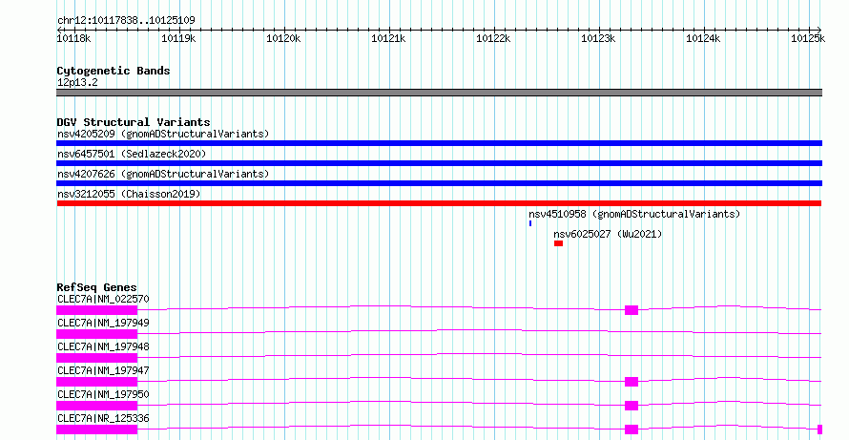Open the nsv3212055 (Chaisson2019) label
The height and width of the screenshot is (440, 849).
tap(129, 194)
